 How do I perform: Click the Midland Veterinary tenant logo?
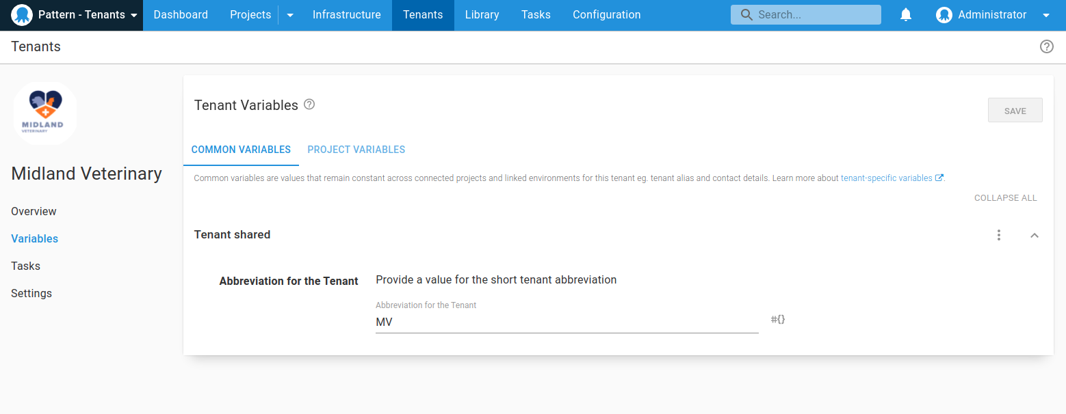tap(45, 113)
